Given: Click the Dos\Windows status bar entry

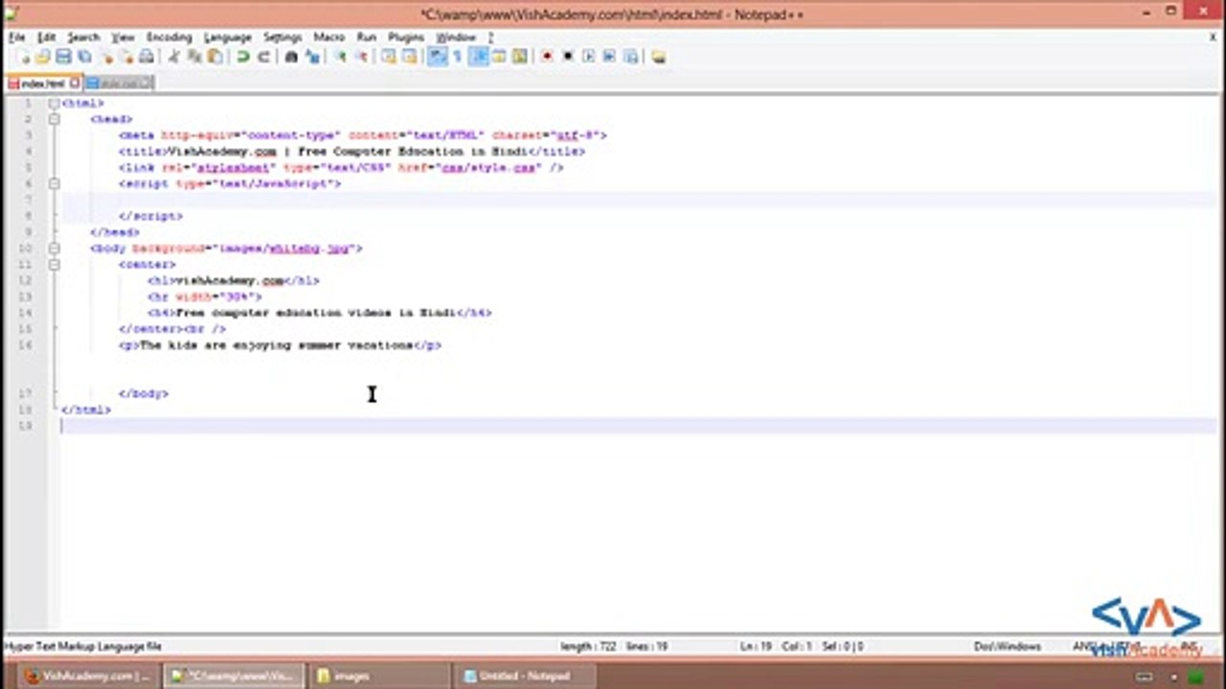Looking at the screenshot, I should 1008,647.
